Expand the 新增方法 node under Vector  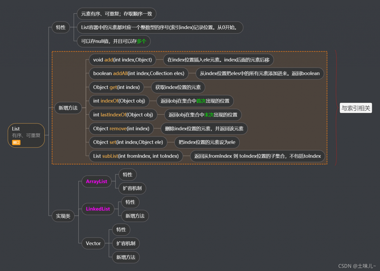tap(126, 257)
